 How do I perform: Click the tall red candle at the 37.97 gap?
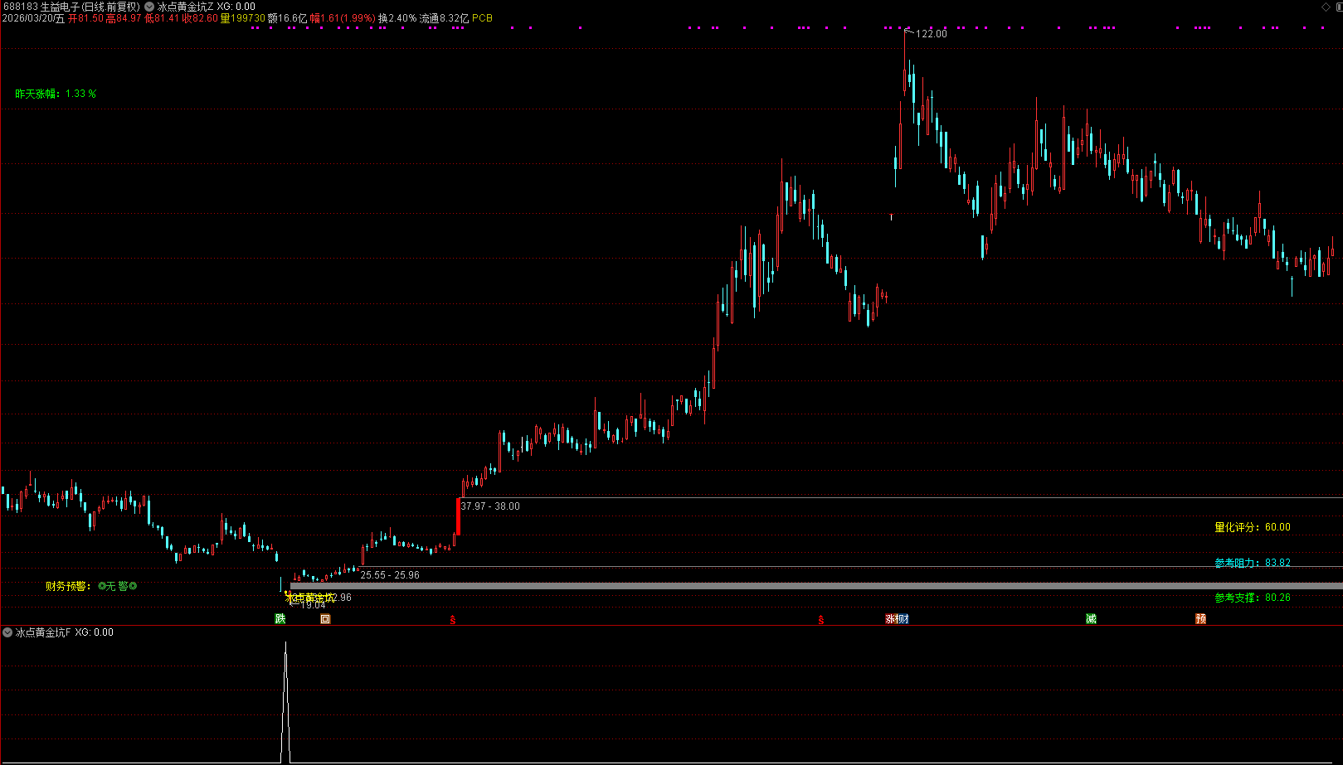click(x=458, y=516)
